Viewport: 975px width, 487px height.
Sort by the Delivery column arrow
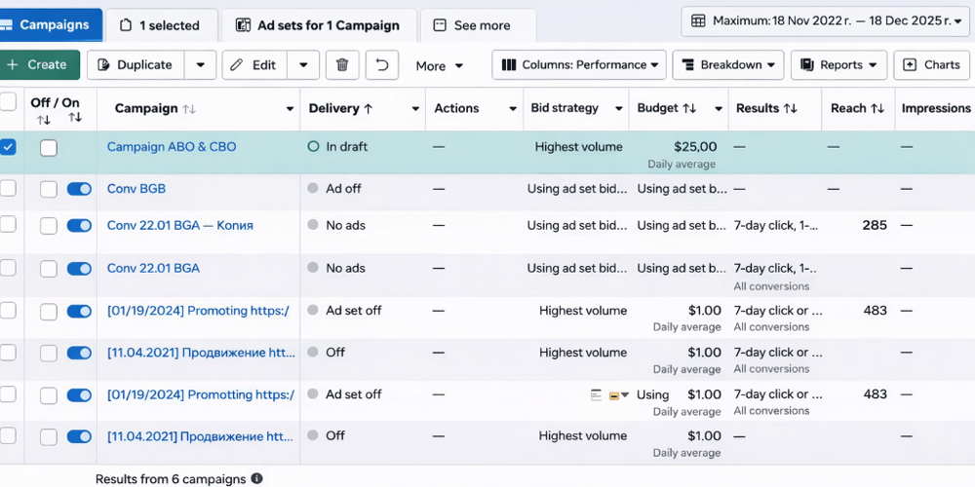click(x=369, y=109)
